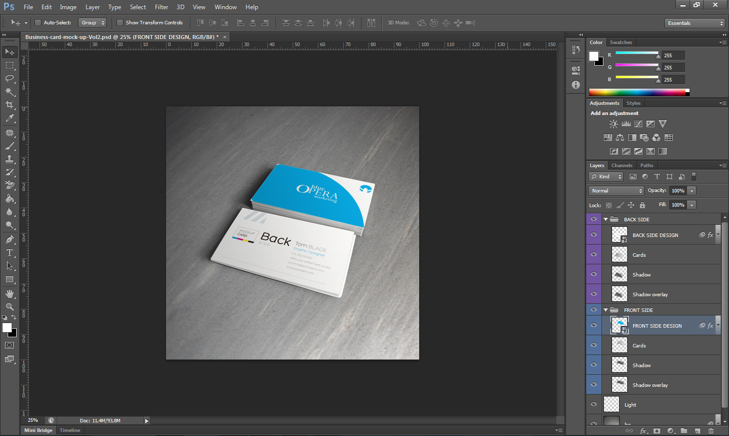Open the Timeline tab
The height and width of the screenshot is (436, 729).
click(x=70, y=430)
